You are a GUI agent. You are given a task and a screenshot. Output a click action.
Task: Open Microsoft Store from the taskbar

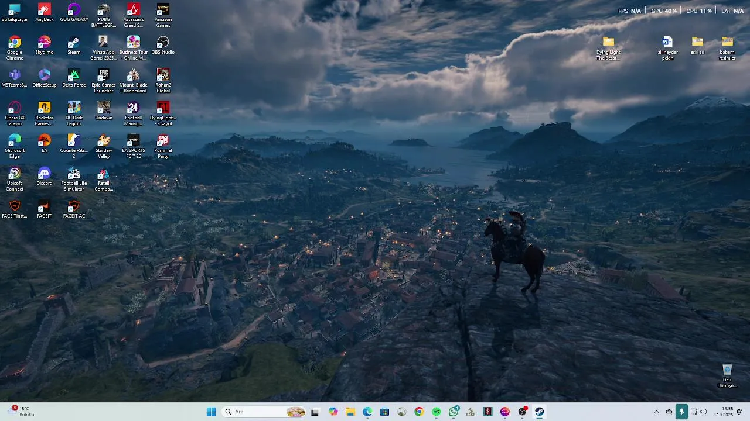click(x=384, y=412)
